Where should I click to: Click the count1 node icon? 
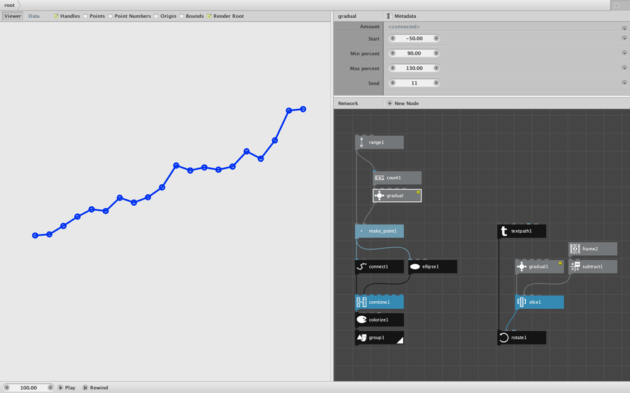(x=379, y=178)
